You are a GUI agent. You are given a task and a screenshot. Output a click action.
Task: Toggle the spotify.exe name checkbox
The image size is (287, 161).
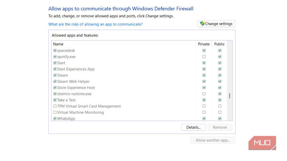pyautogui.click(x=55, y=57)
